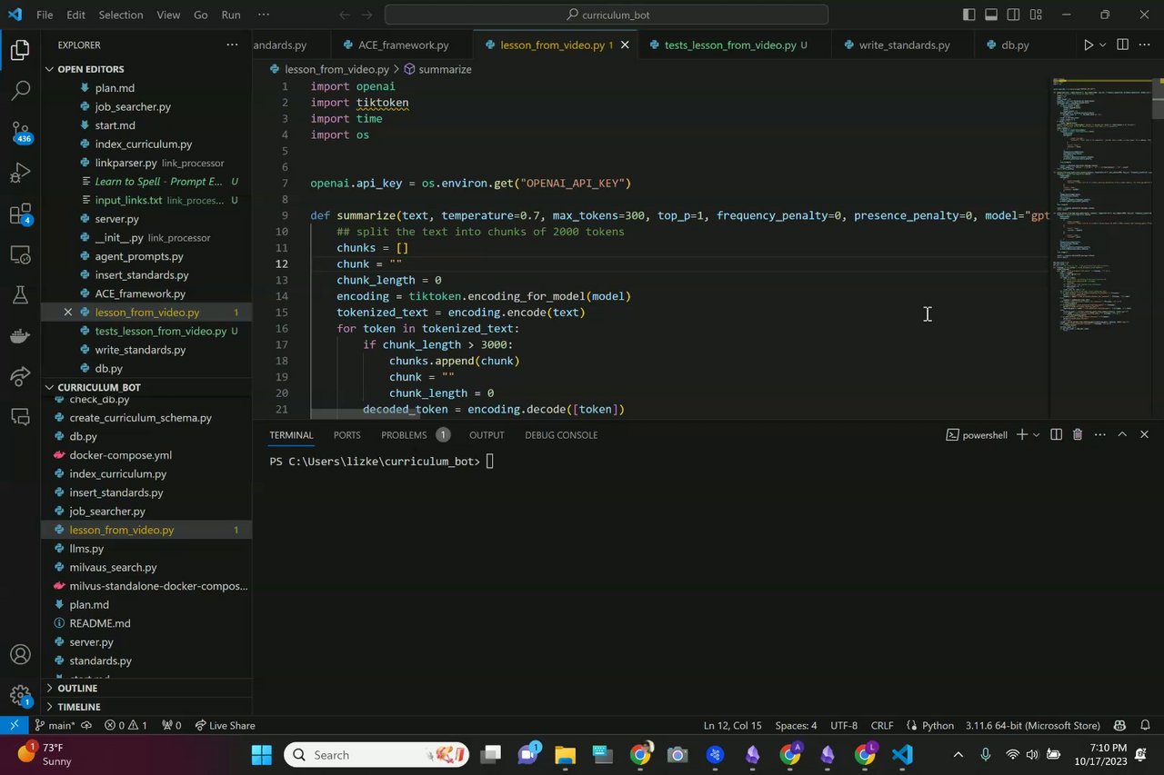The width and height of the screenshot is (1164, 775).
Task: Open the Windows Start menu
Action: [261, 755]
